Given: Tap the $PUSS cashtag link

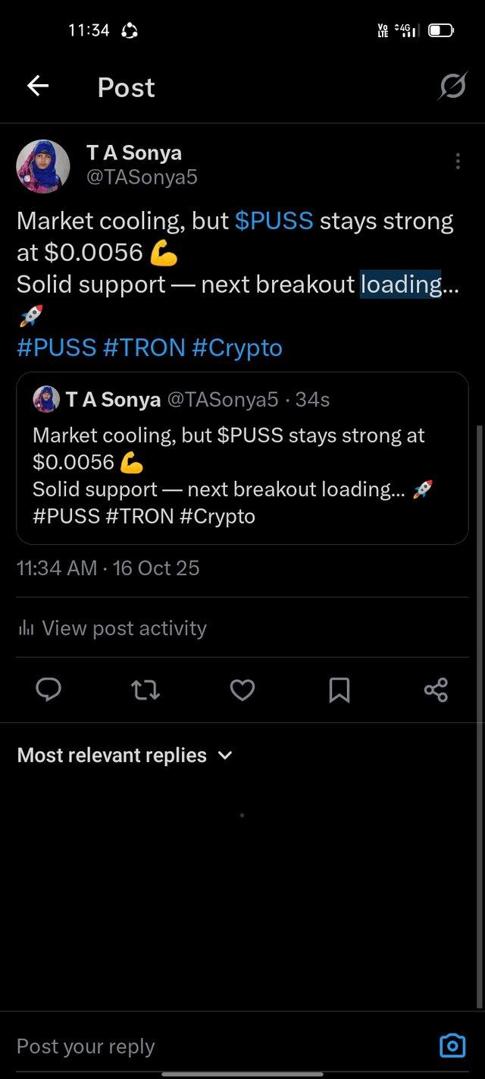Looking at the screenshot, I should [274, 221].
